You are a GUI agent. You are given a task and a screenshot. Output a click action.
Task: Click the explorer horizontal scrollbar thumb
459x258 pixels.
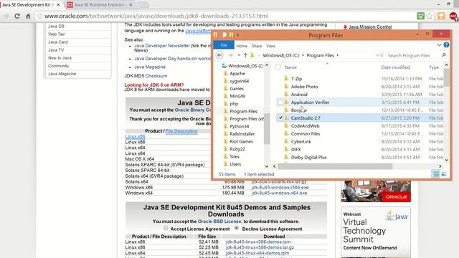coord(335,166)
